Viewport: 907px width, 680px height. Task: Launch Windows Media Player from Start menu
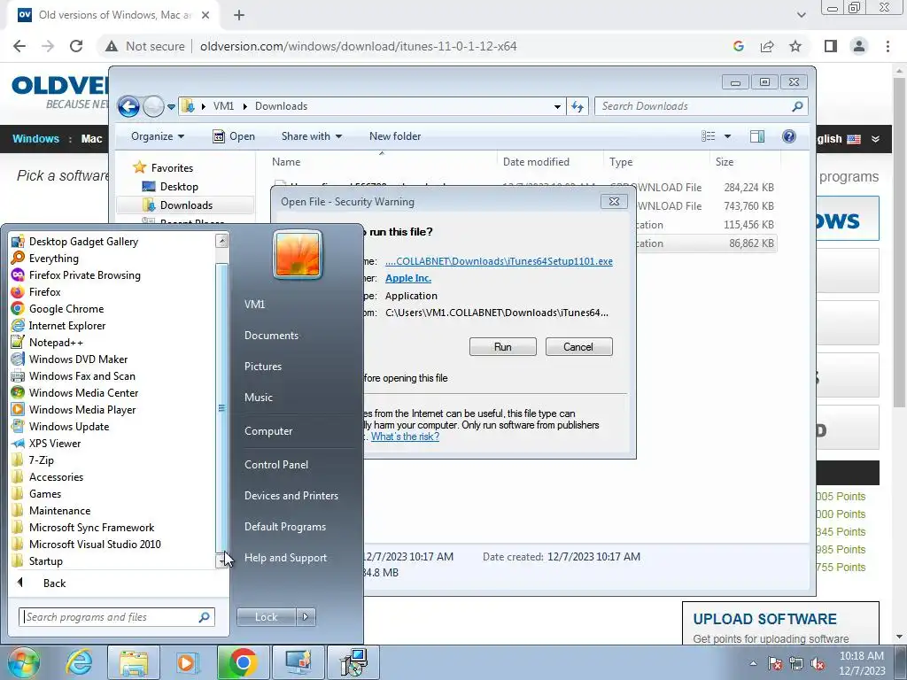(x=82, y=409)
